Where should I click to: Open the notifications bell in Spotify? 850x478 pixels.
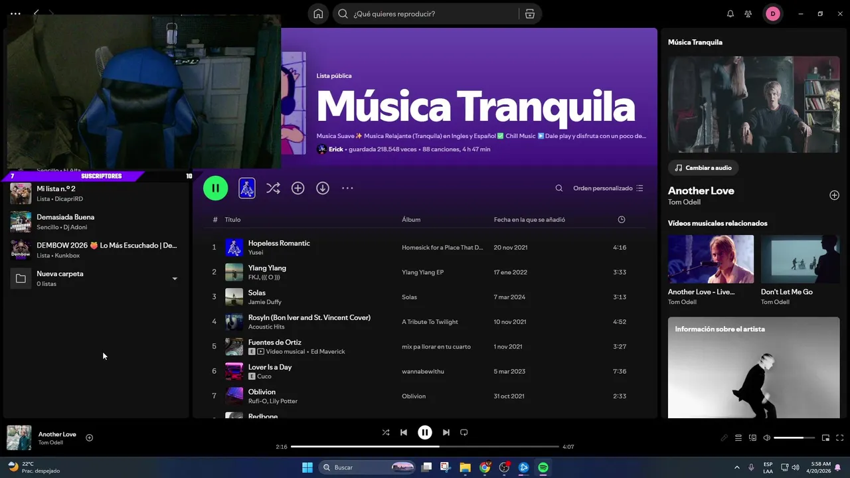click(730, 14)
